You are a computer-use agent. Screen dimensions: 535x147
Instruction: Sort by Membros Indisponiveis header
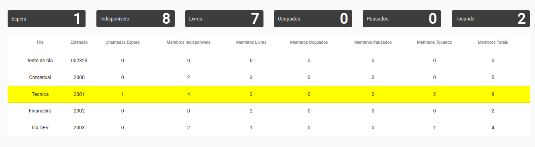[188, 42]
